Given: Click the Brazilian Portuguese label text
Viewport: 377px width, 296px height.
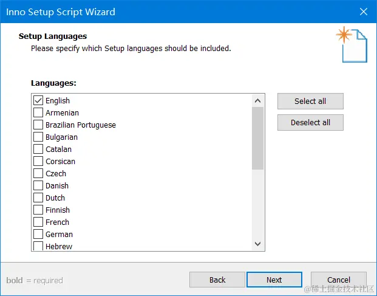Looking at the screenshot, I should pyautogui.click(x=81, y=125).
